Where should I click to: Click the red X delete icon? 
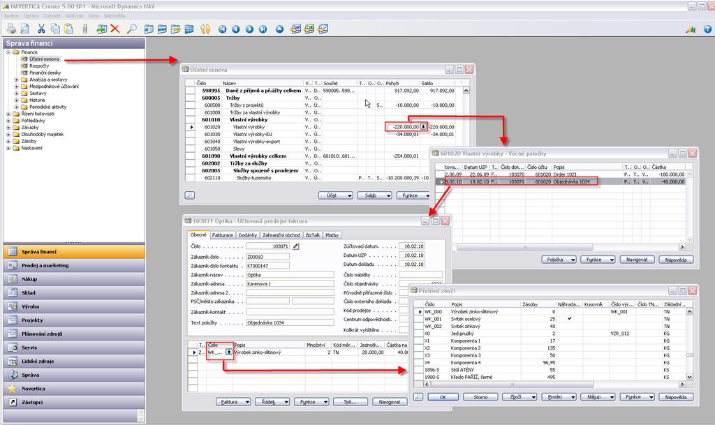click(x=115, y=29)
